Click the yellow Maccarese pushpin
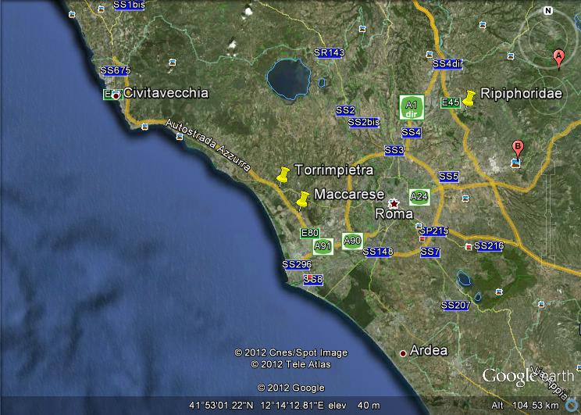The height and width of the screenshot is (415, 581). 302,199
